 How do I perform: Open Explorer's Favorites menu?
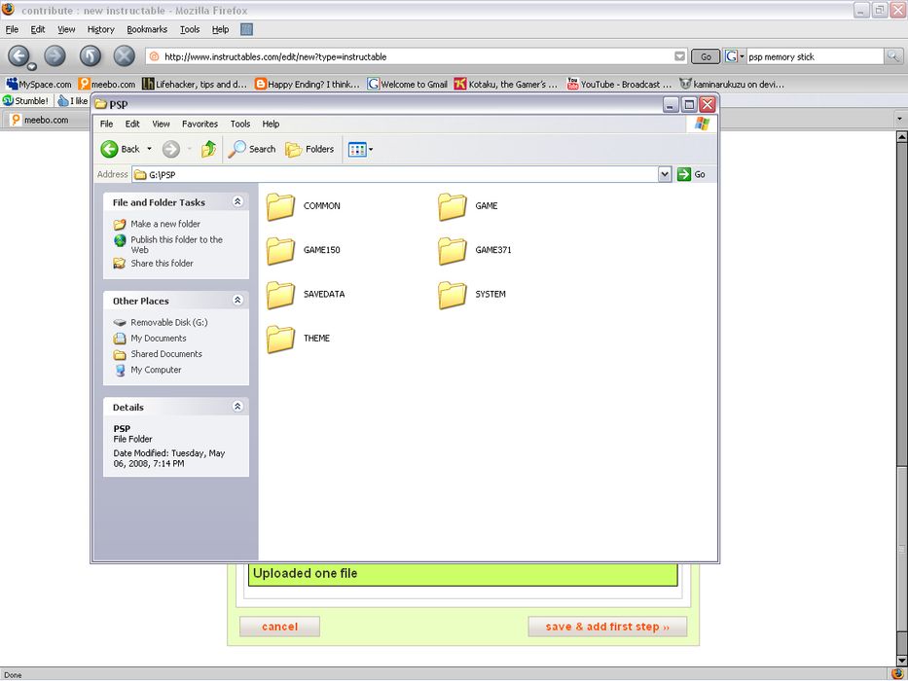pyautogui.click(x=200, y=124)
